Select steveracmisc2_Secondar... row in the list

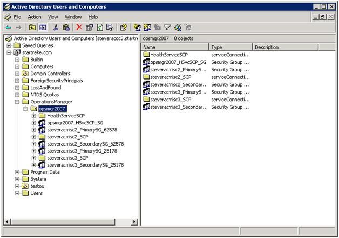pyautogui.click(x=179, y=84)
